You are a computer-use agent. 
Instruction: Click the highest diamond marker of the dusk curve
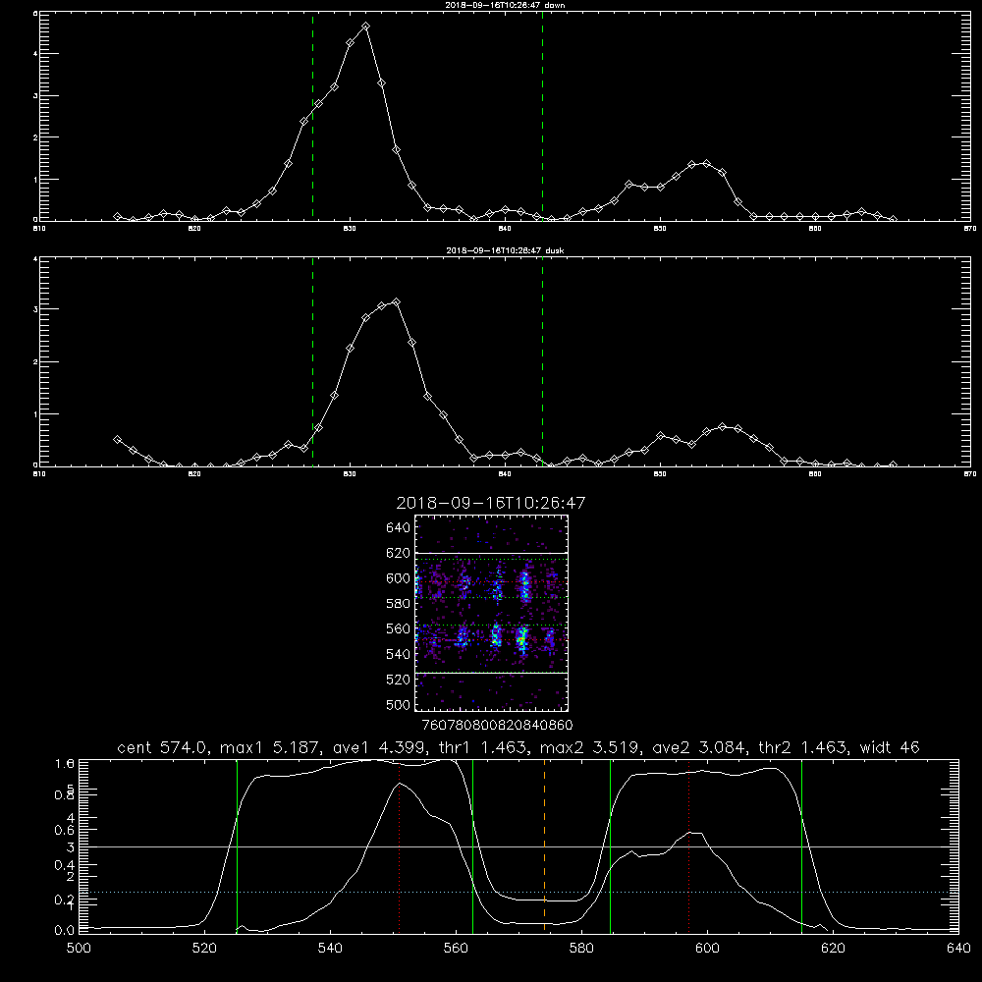396,302
